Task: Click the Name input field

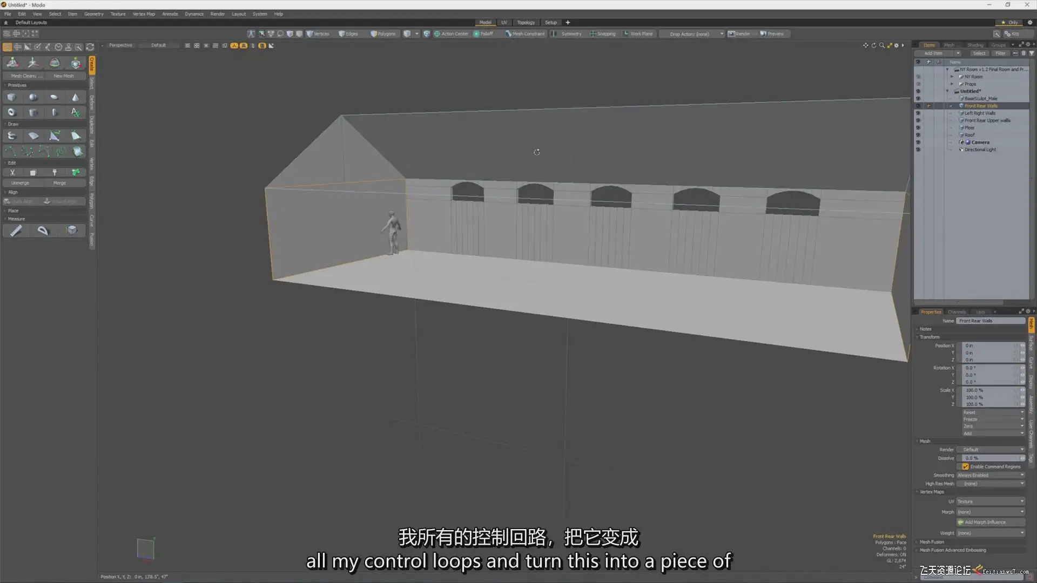Action: pyautogui.click(x=991, y=321)
